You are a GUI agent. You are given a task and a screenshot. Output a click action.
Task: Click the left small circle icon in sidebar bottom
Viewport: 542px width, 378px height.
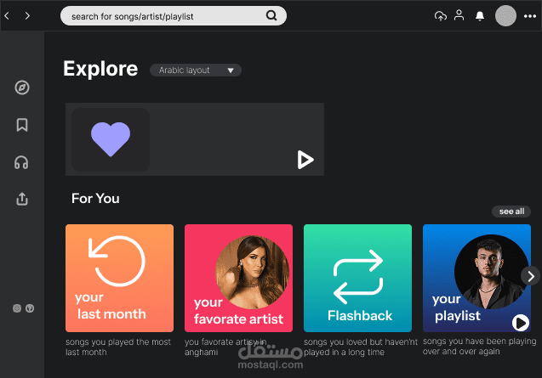(x=17, y=308)
